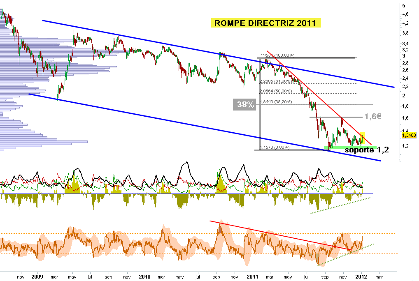Click price axis value '2,6'
419x281 pixels.
pyautogui.click(x=405, y=70)
